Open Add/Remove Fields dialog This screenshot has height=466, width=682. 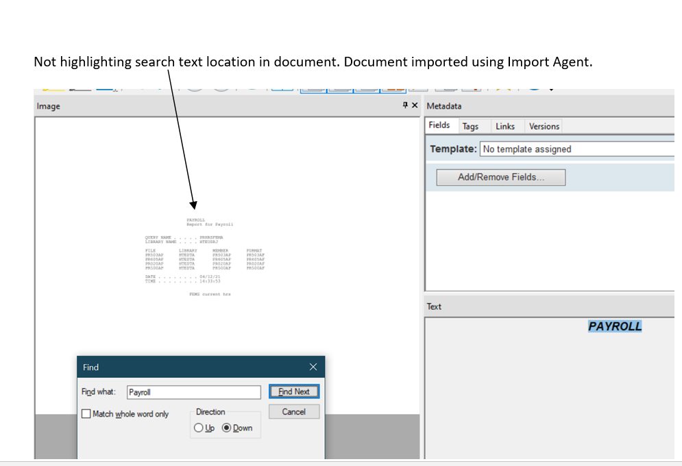click(x=501, y=177)
